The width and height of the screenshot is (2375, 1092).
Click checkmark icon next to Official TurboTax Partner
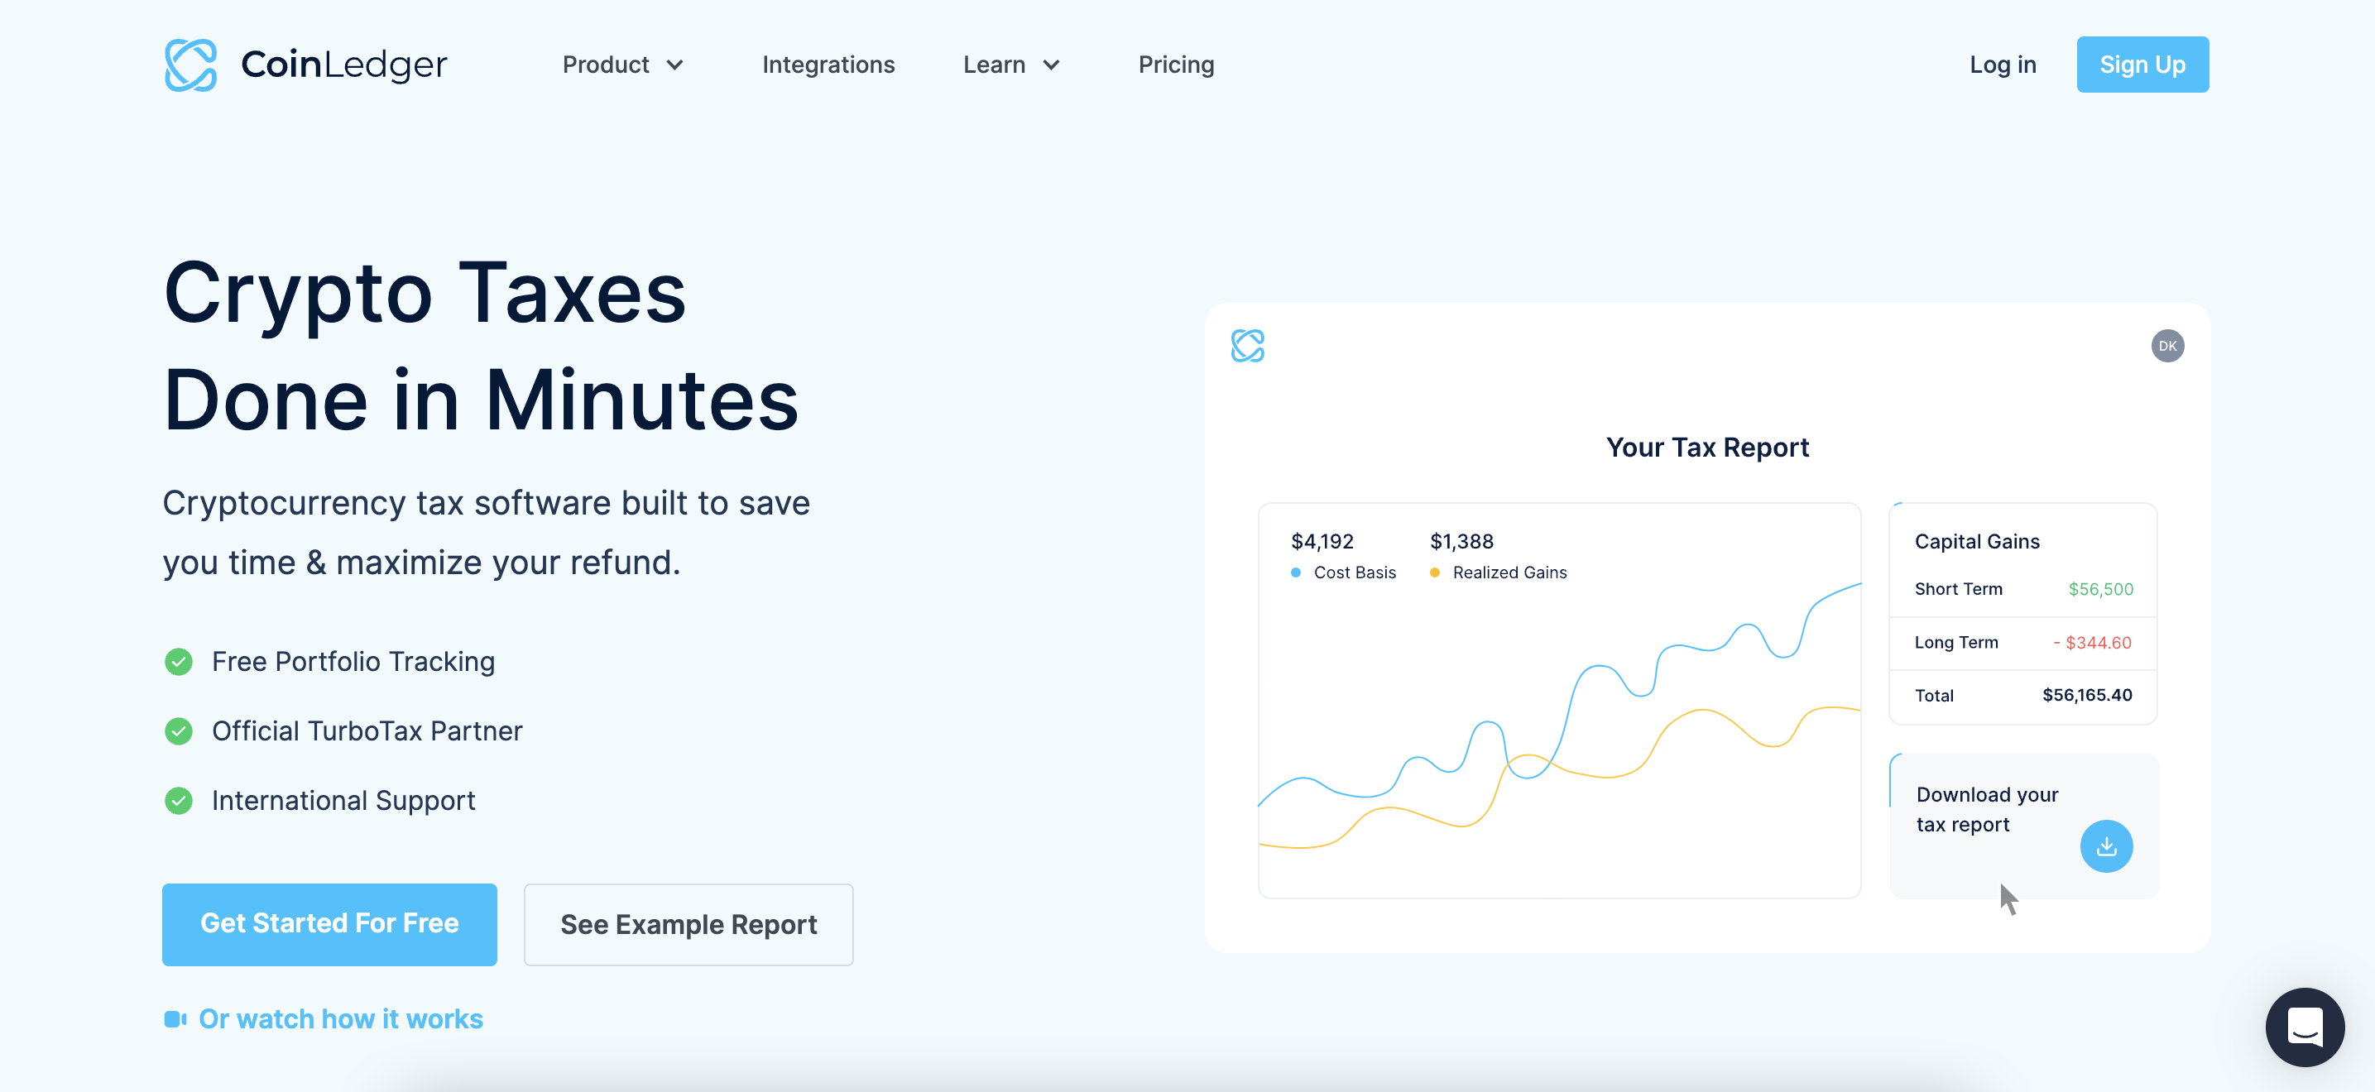tap(179, 730)
